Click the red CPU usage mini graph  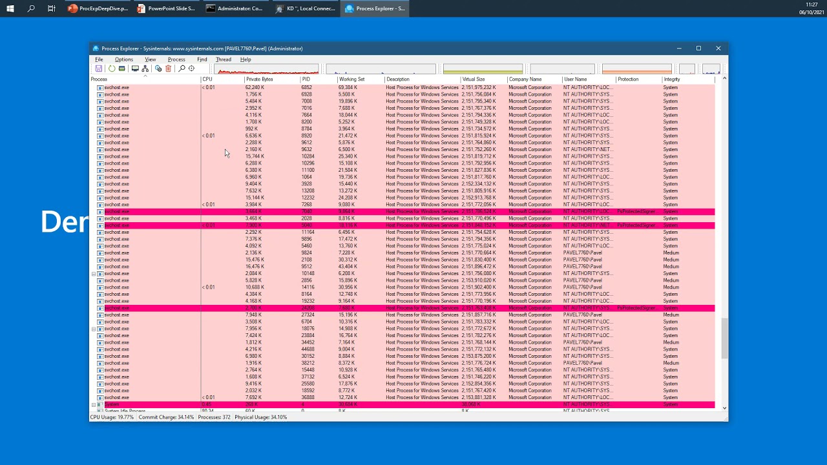(x=267, y=68)
